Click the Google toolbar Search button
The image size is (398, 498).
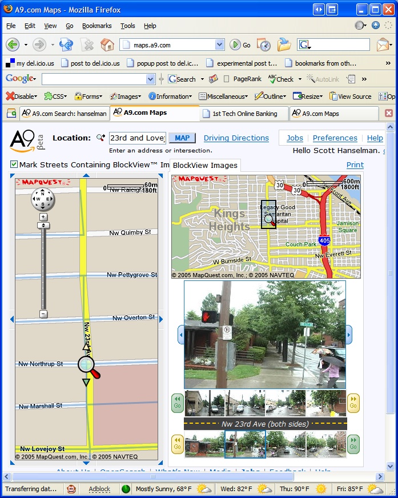[182, 79]
